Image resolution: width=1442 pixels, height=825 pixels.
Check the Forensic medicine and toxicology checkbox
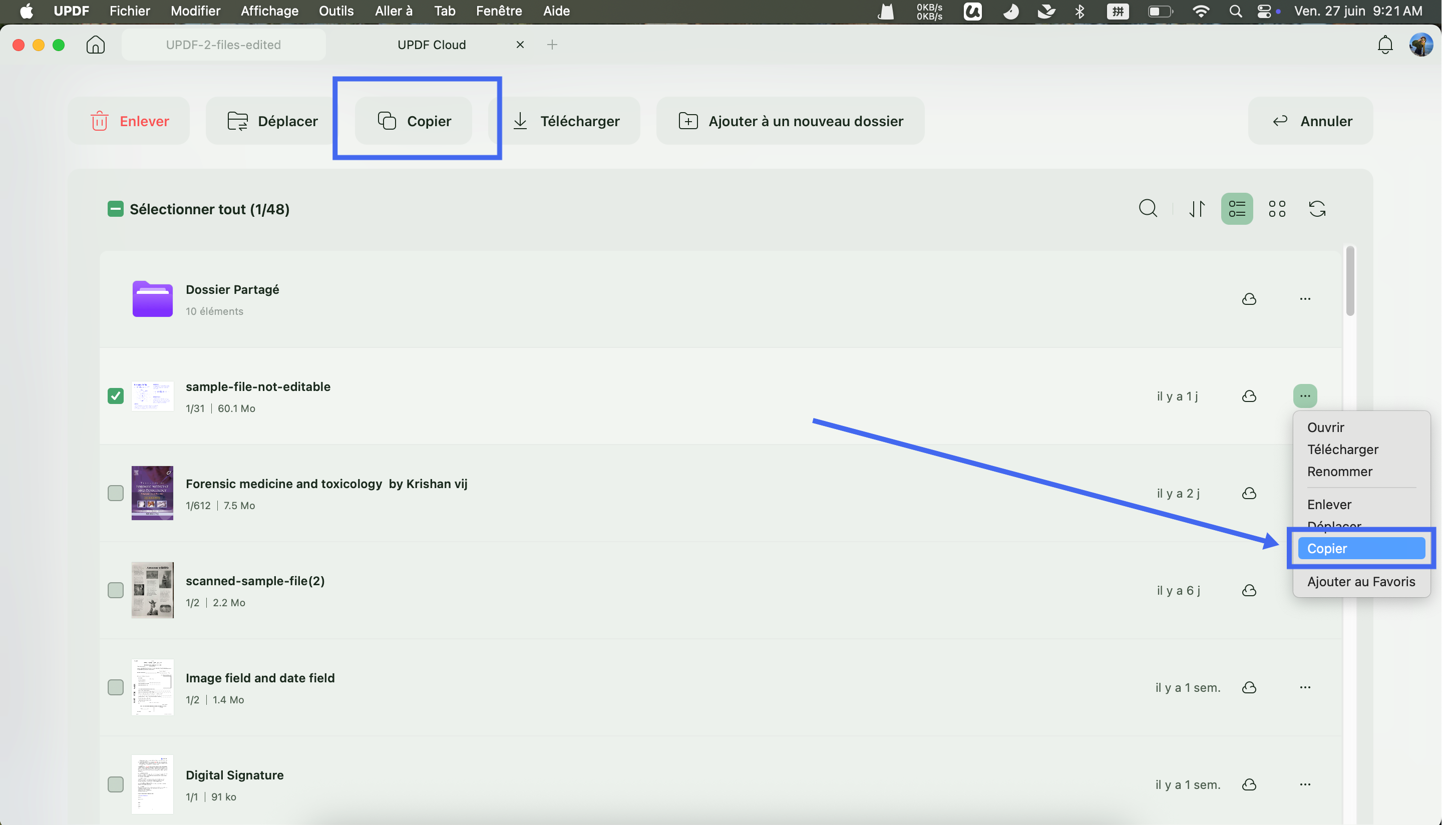pos(116,493)
